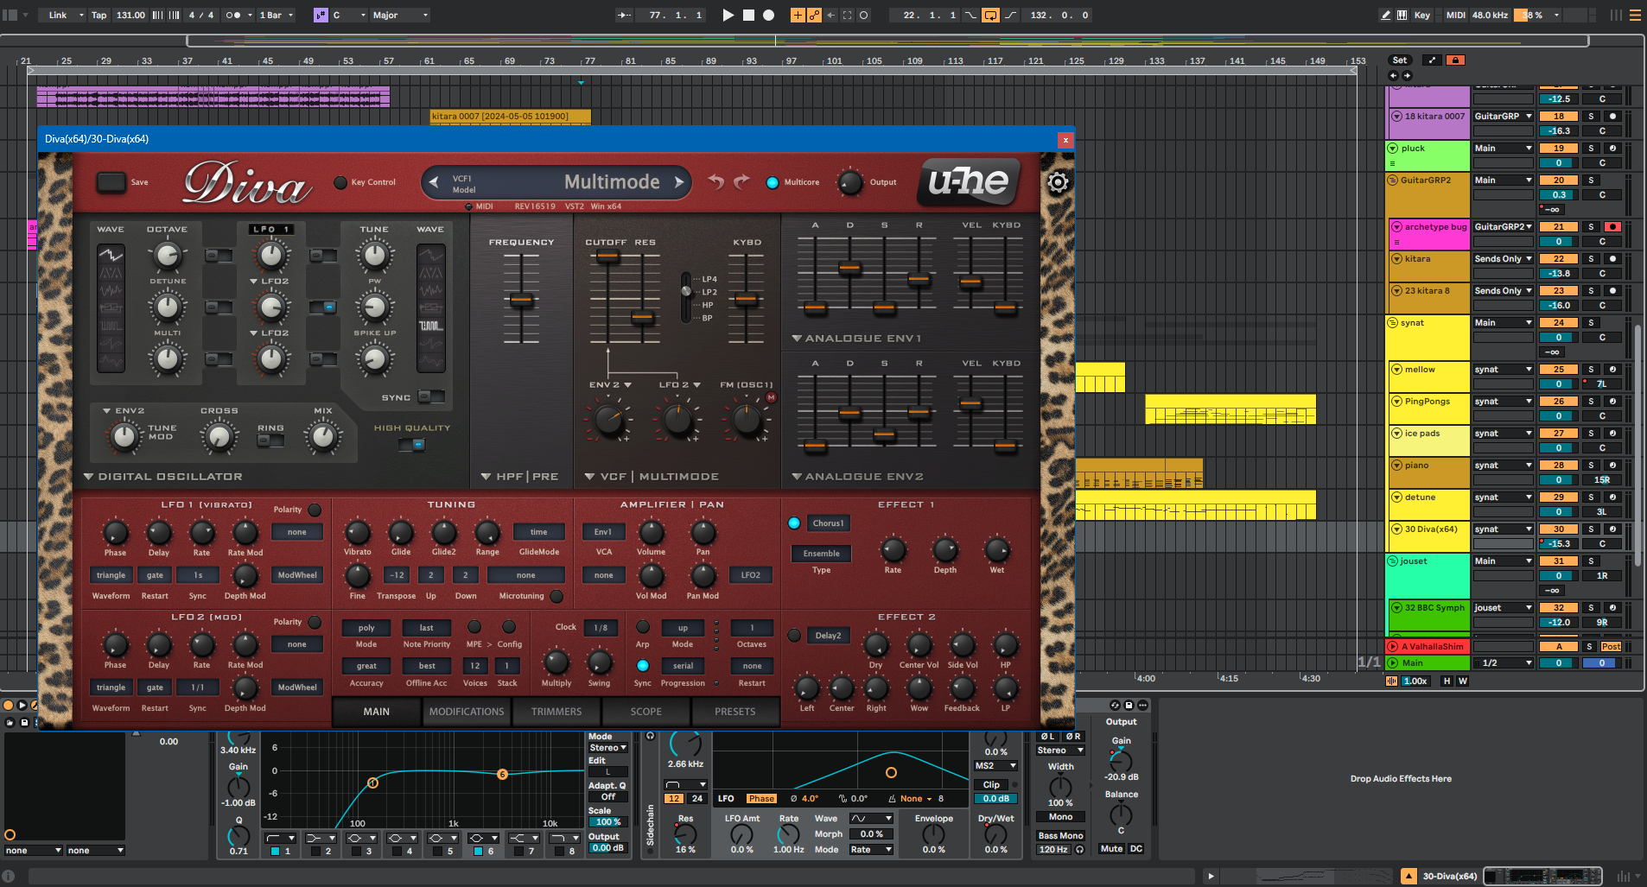This screenshot has height=887, width=1647.
Task: Switch to the TRIMMERS tab
Action: pyautogui.click(x=556, y=712)
